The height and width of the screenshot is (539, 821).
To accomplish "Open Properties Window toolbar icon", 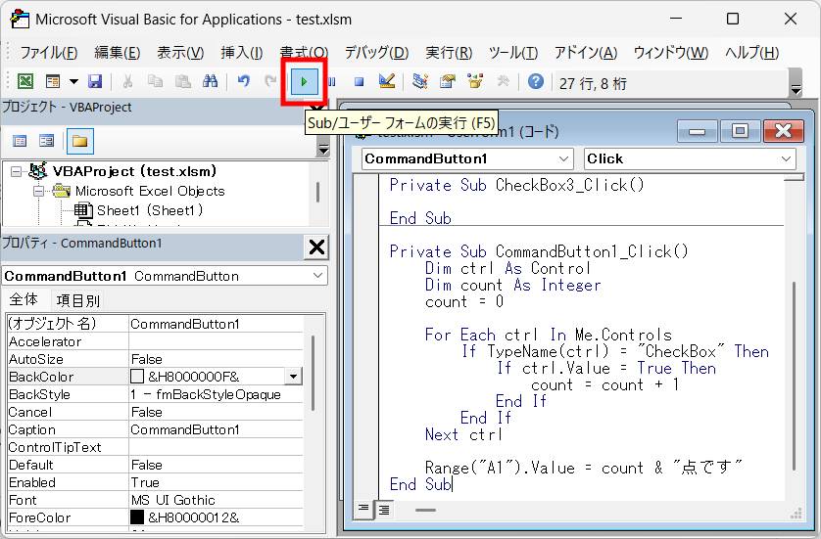I will pos(448,81).
